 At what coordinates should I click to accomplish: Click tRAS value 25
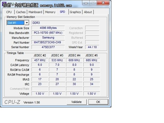click(92, 79)
